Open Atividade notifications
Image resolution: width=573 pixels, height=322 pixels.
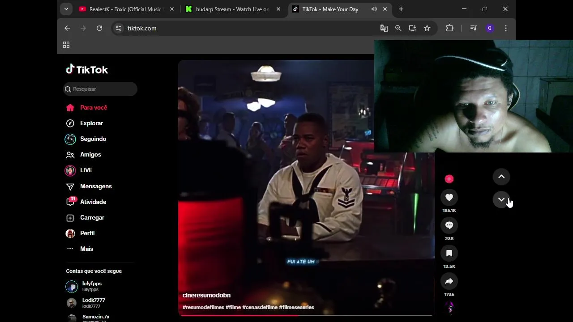tap(86, 202)
